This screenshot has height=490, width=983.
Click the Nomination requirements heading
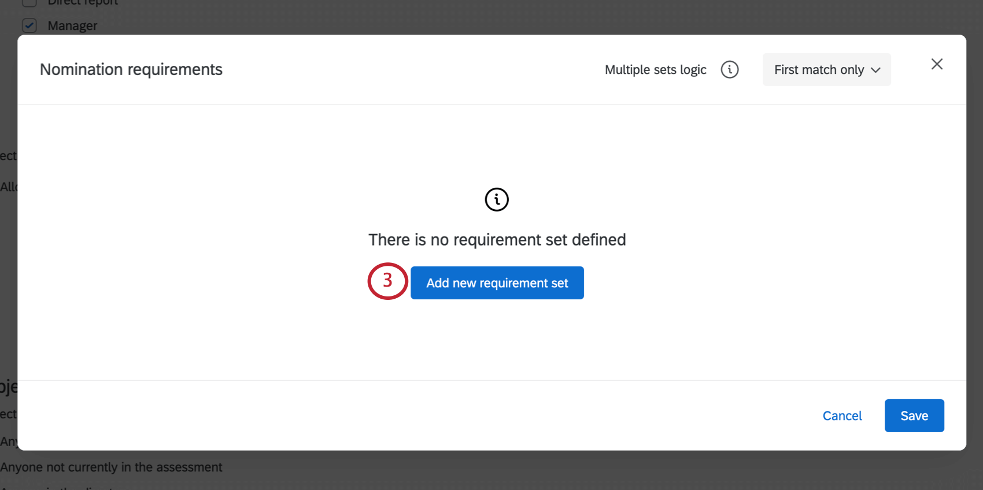[131, 69]
